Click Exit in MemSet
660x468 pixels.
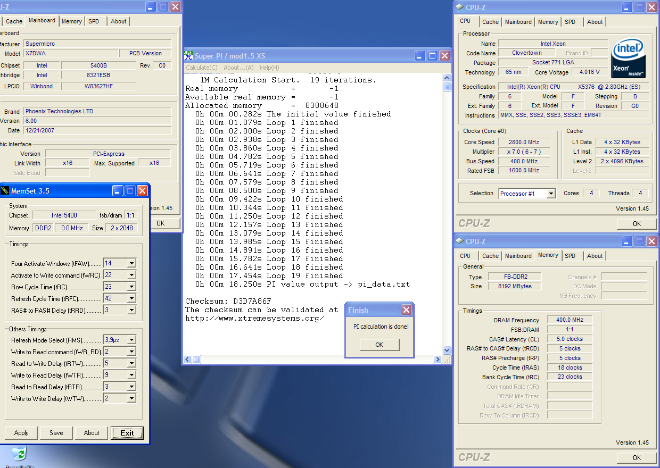tap(127, 433)
